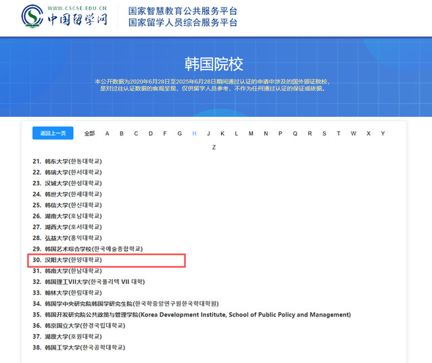Filter schools by letter D
Image resolution: width=432 pixels, height=363 pixels.
point(151,134)
